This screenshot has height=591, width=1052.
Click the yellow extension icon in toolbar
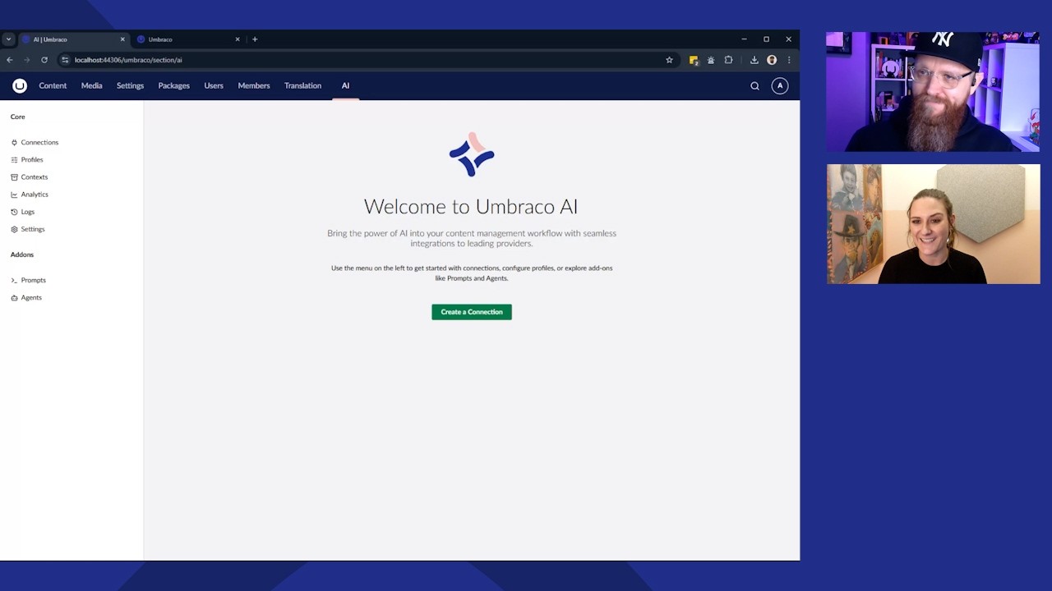tap(694, 60)
